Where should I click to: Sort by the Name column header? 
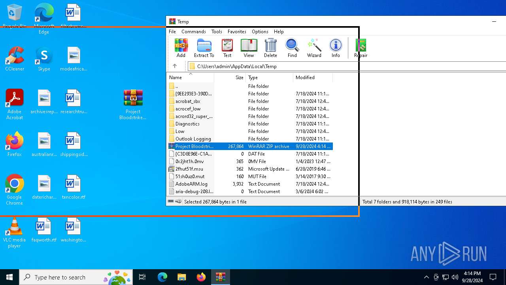pyautogui.click(x=191, y=78)
